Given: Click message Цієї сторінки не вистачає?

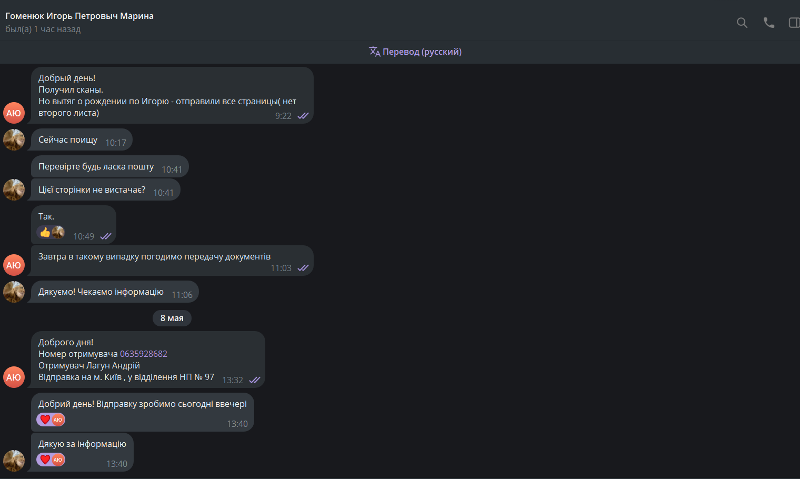Looking at the screenshot, I should (x=106, y=190).
